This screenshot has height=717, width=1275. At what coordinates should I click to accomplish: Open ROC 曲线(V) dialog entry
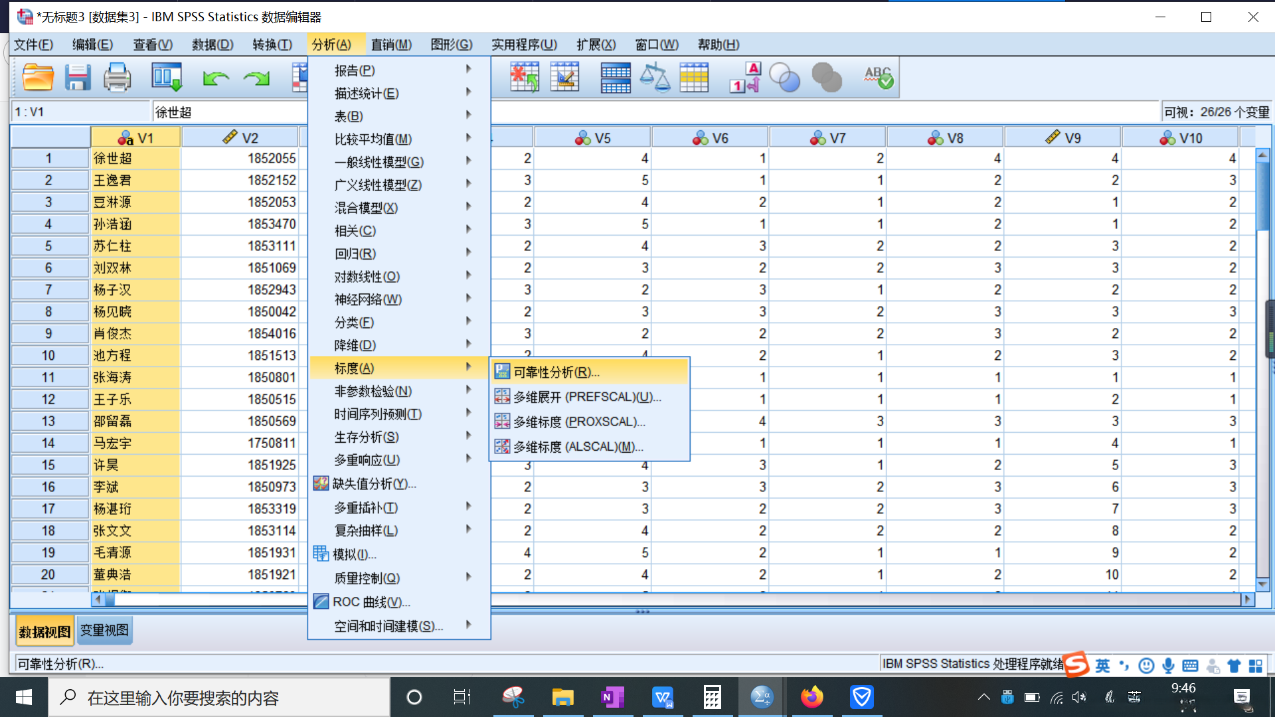click(371, 601)
